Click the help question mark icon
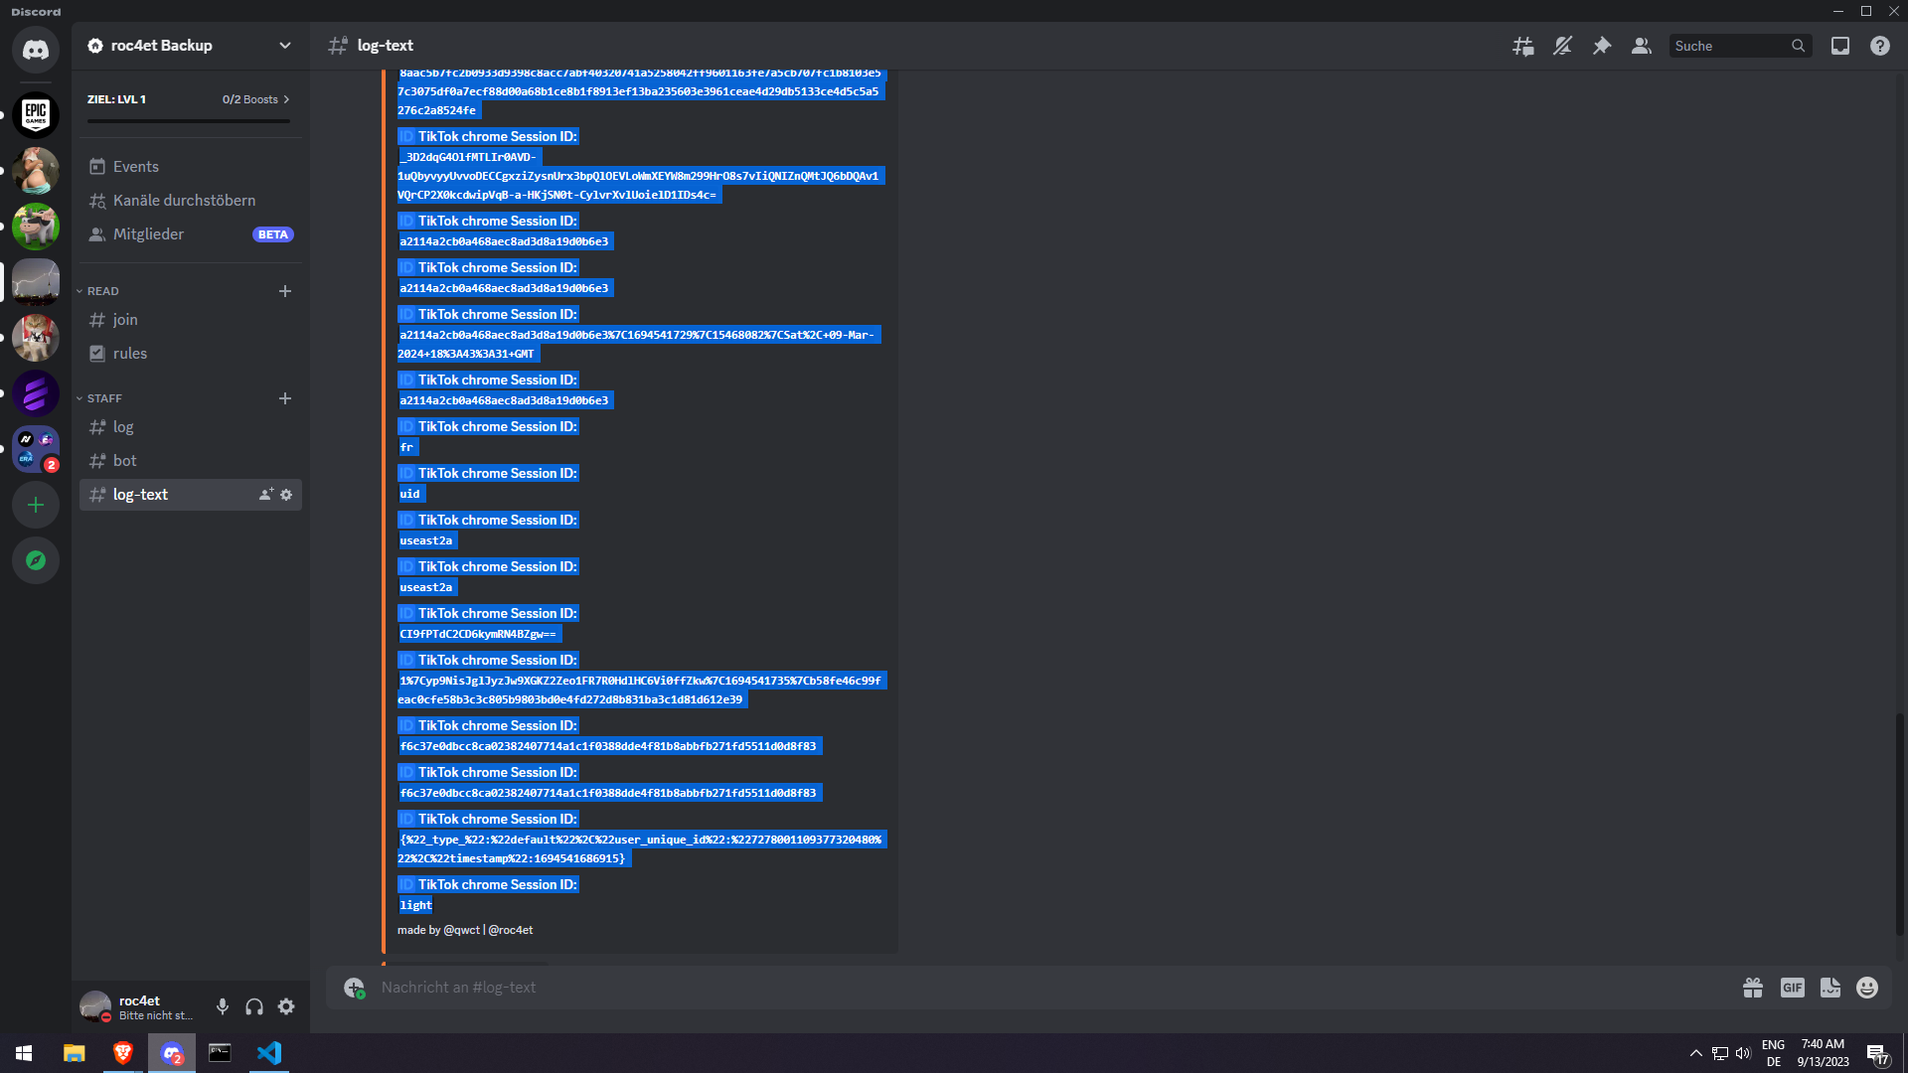 coord(1880,46)
